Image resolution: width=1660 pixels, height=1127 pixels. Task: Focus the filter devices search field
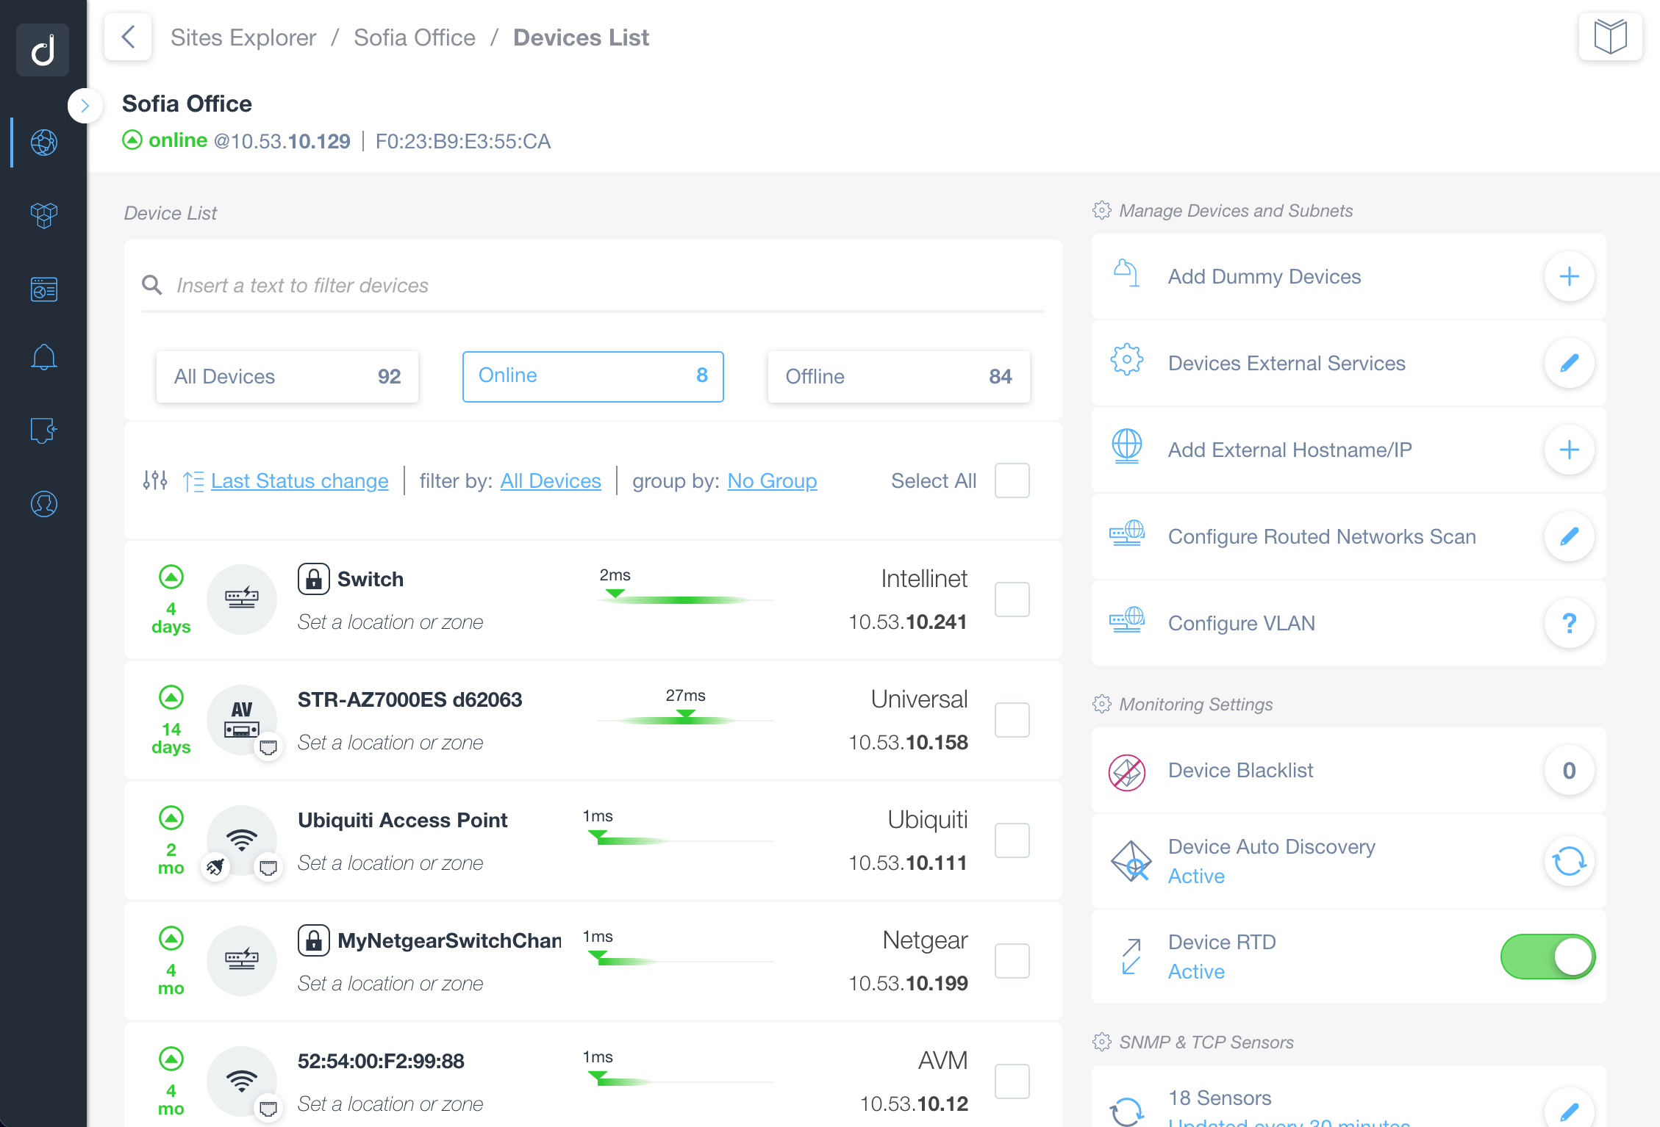[593, 285]
